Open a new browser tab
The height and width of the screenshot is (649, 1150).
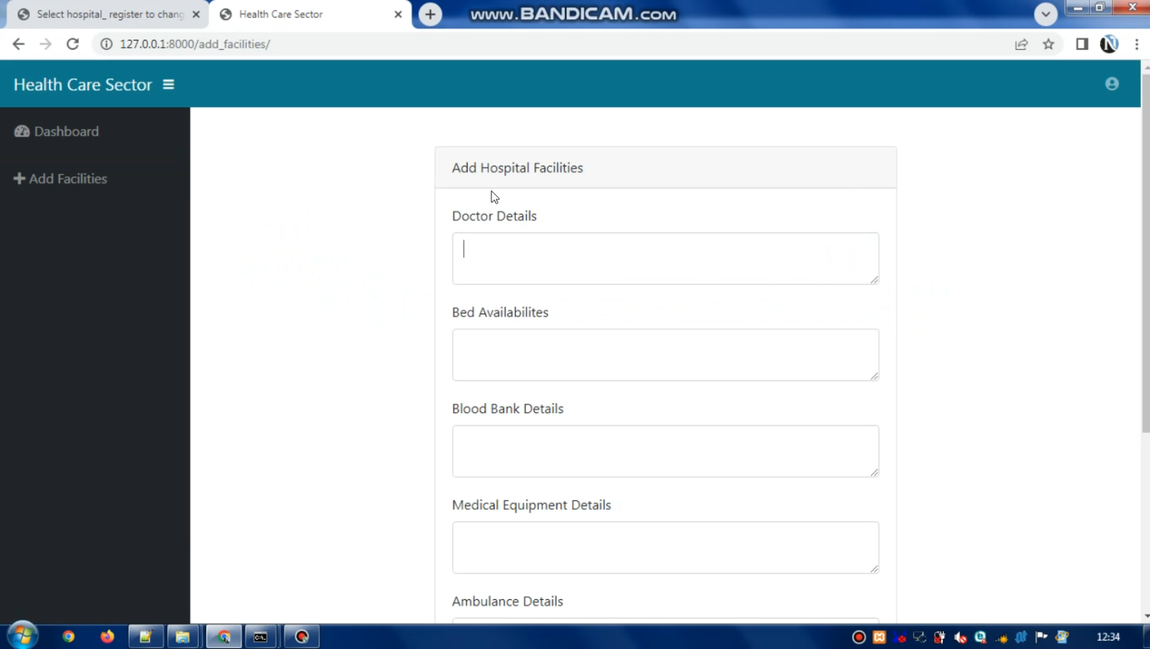430,14
